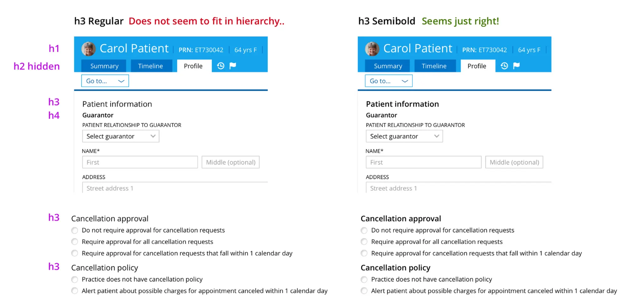Click the history clock icon in h3 Regular example
Screen dimensions: 632x306
[x=221, y=66]
